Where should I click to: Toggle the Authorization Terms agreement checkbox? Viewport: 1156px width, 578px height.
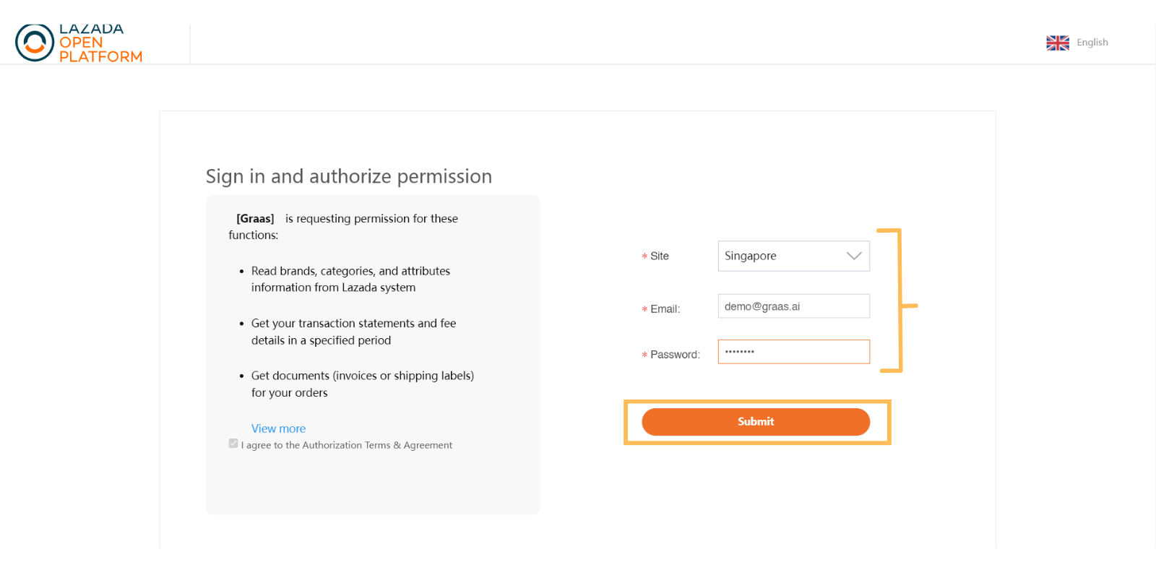[233, 444]
